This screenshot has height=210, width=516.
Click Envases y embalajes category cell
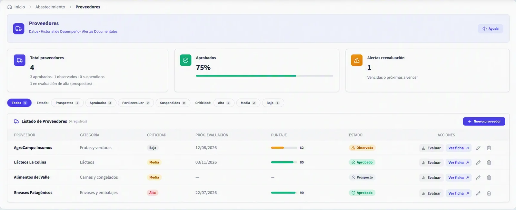(x=99, y=193)
